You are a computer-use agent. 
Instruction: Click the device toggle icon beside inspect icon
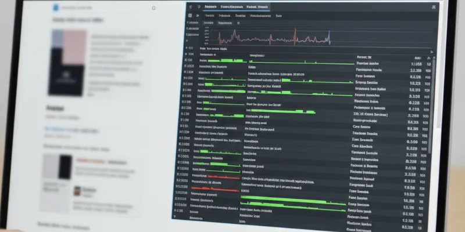coord(198,6)
